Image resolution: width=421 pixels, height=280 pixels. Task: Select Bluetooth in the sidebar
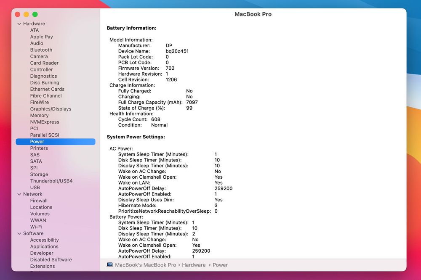coord(41,50)
